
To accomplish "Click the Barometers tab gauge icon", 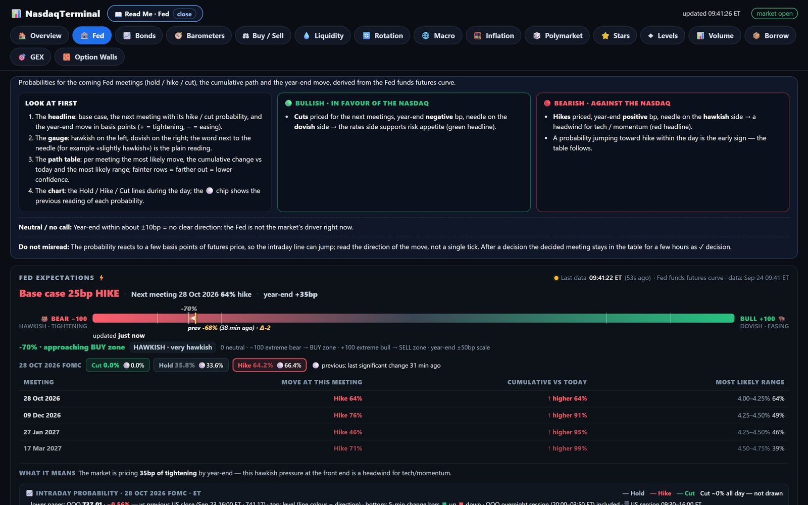I will click(178, 36).
